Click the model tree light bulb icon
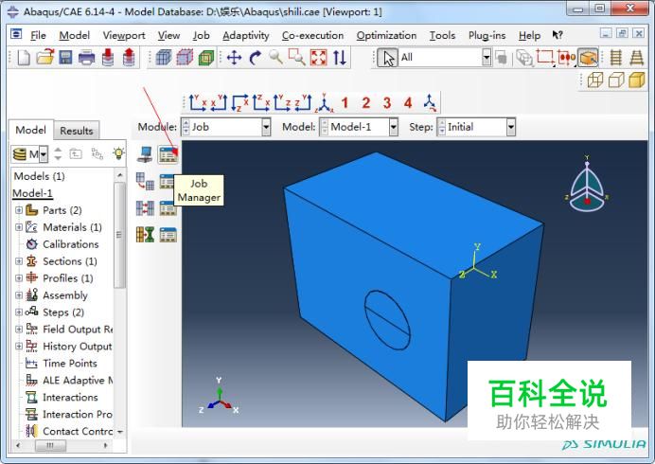 click(x=118, y=153)
